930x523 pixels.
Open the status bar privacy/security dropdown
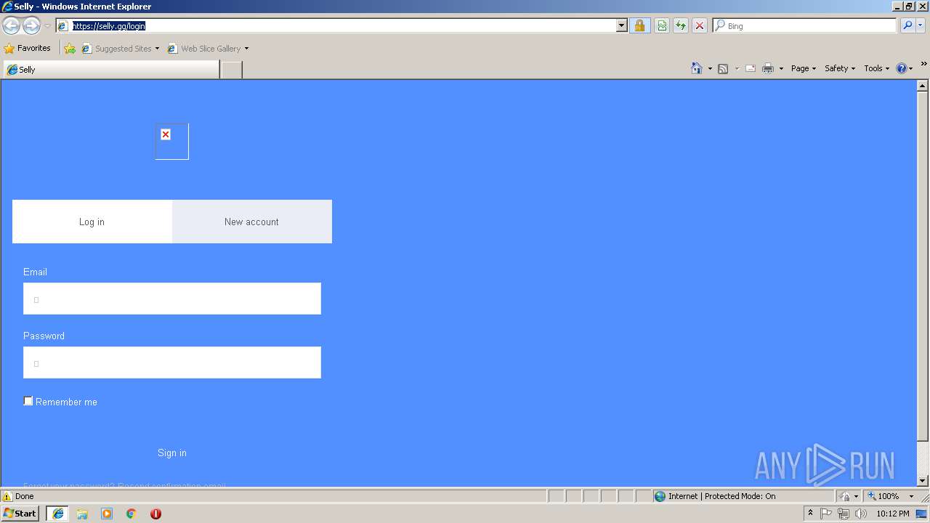coord(849,496)
